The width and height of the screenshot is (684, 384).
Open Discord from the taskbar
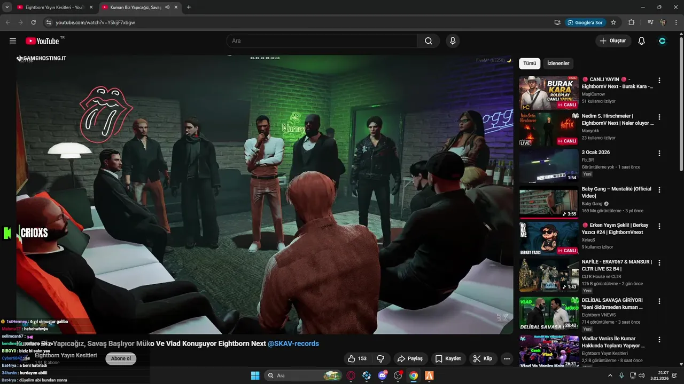(382, 375)
